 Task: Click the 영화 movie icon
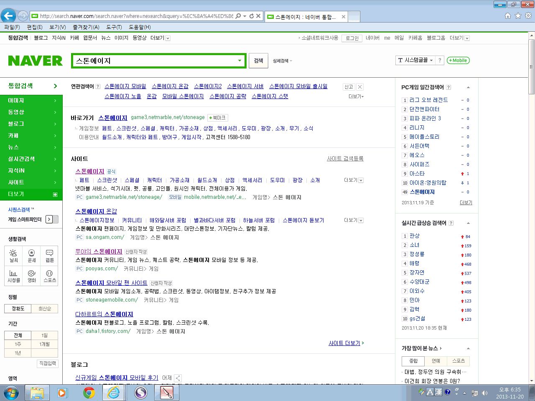[32, 276]
